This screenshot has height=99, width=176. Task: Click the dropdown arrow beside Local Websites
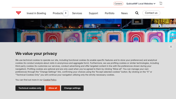[155, 4]
